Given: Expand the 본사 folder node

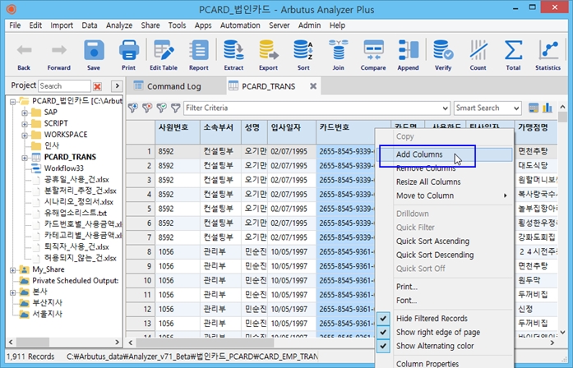Looking at the screenshot, I should [x=13, y=292].
